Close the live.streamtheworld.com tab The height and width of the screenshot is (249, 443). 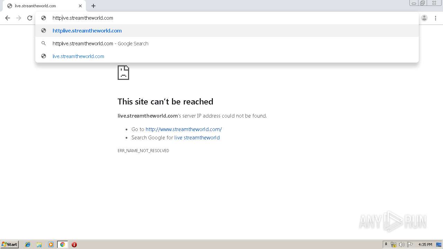(80, 6)
